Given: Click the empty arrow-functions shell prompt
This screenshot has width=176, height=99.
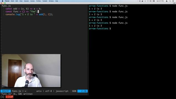Looking at the screenshot, I should point(100,29).
